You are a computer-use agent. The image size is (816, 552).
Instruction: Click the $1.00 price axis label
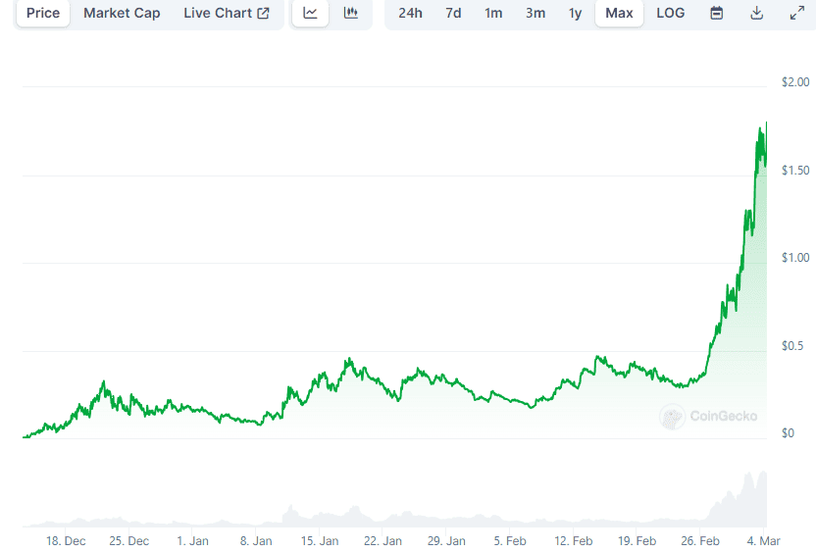point(795,258)
